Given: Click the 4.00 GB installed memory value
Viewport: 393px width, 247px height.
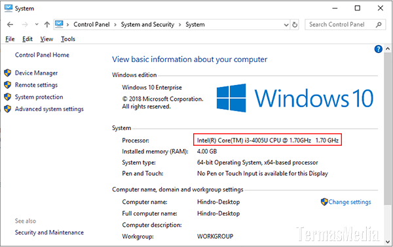Looking at the screenshot, I should tap(207, 152).
